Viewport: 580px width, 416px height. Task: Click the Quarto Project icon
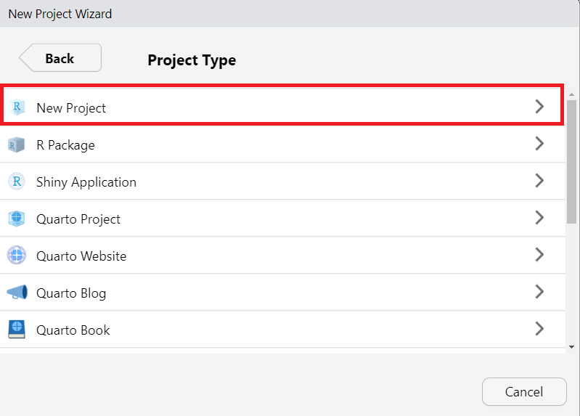[x=17, y=219]
